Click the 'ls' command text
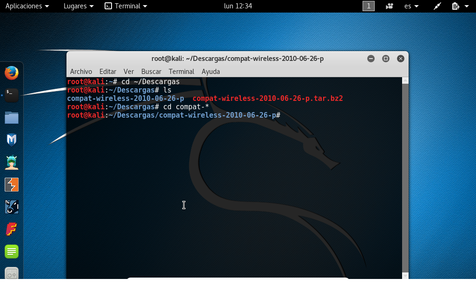476x305 pixels. tap(167, 90)
